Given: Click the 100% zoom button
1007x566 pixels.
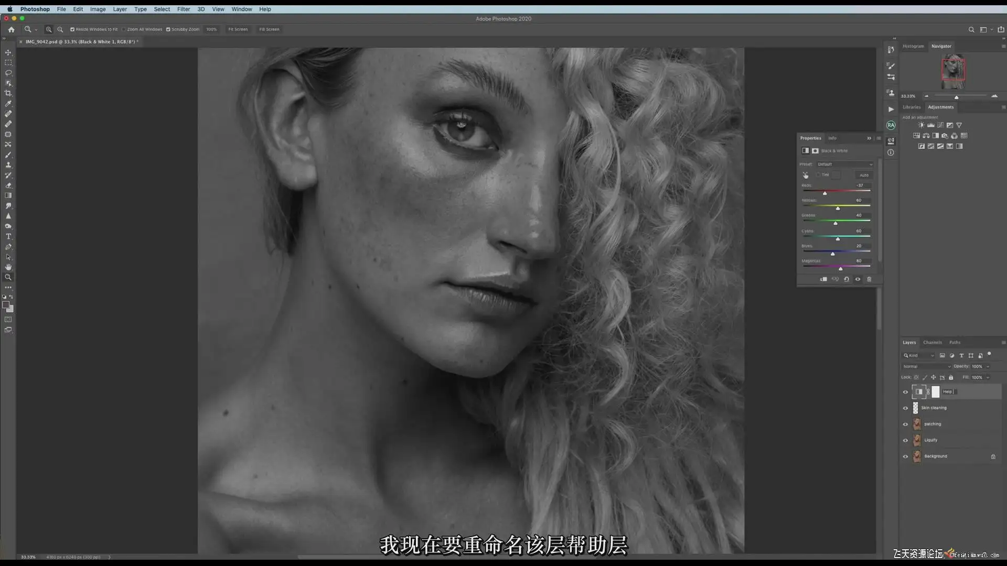Looking at the screenshot, I should tap(211, 29).
